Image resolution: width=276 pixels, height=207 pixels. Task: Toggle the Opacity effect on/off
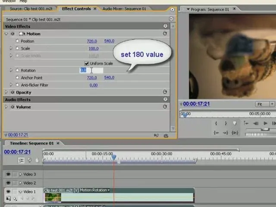click(13, 92)
